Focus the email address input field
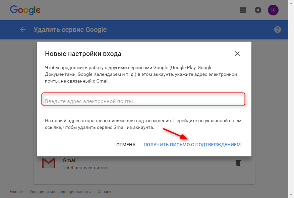This screenshot has height=198, width=294. (x=143, y=99)
